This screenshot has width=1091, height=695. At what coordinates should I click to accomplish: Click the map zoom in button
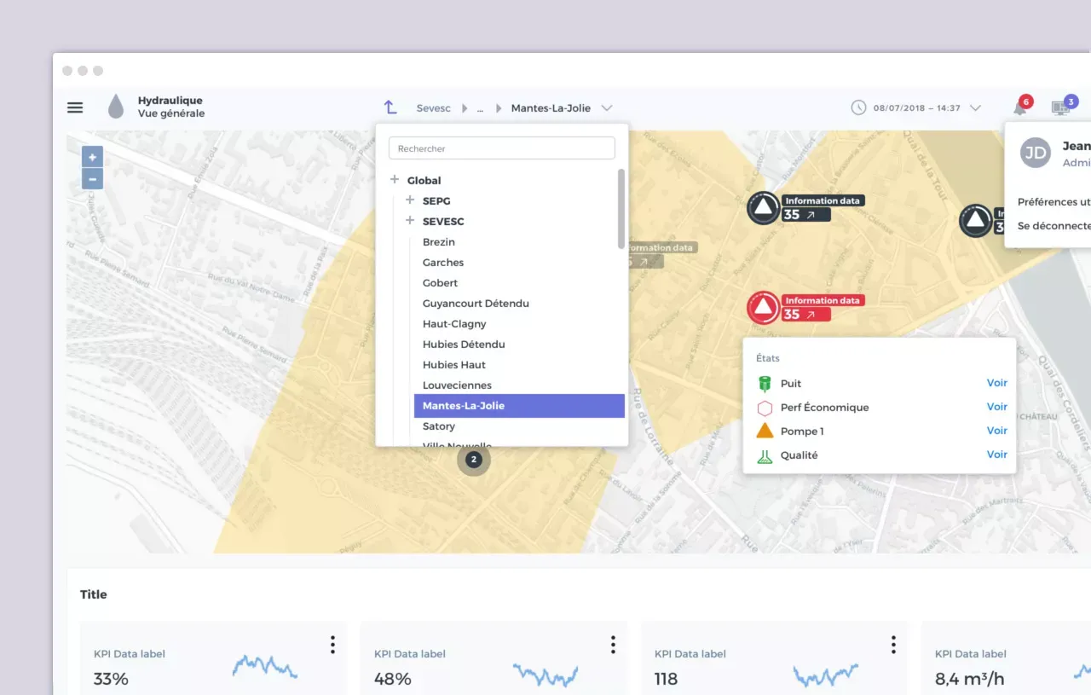(92, 157)
